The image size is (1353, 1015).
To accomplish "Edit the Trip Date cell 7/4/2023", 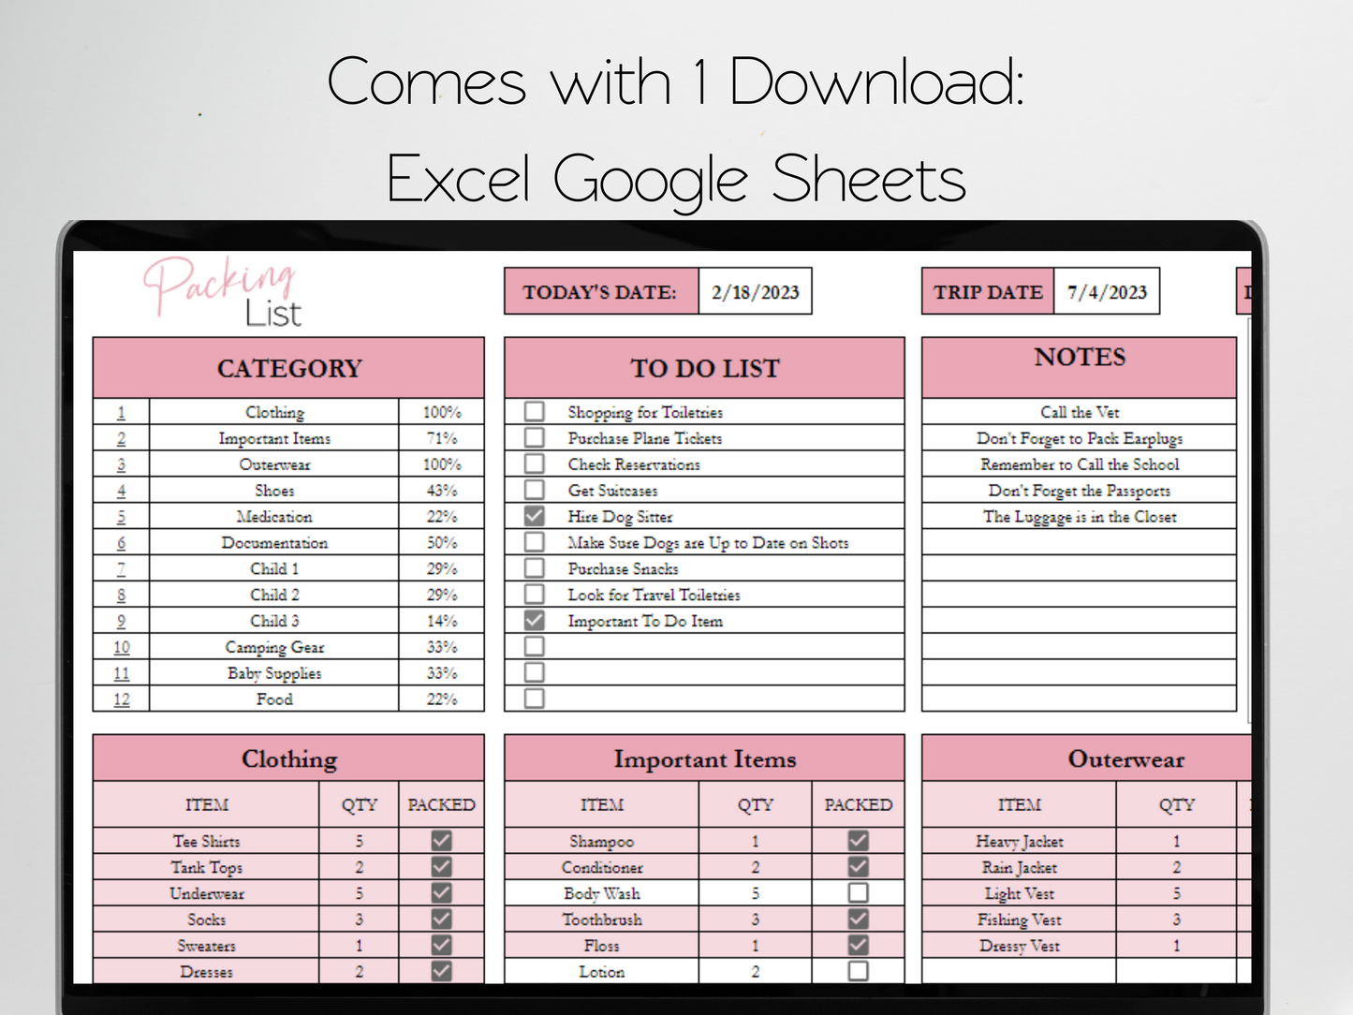I will click(x=1106, y=292).
